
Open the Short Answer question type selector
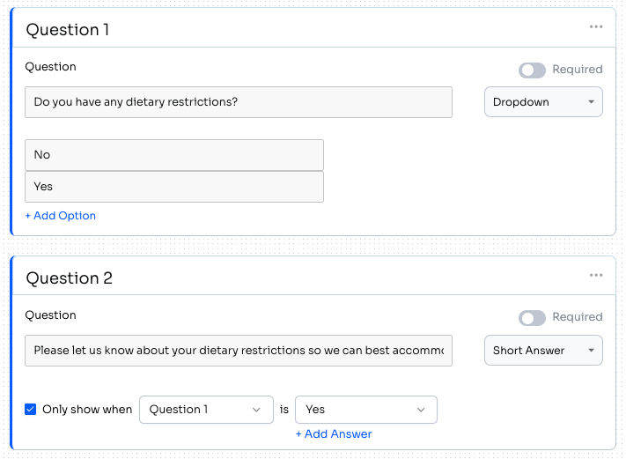click(543, 351)
